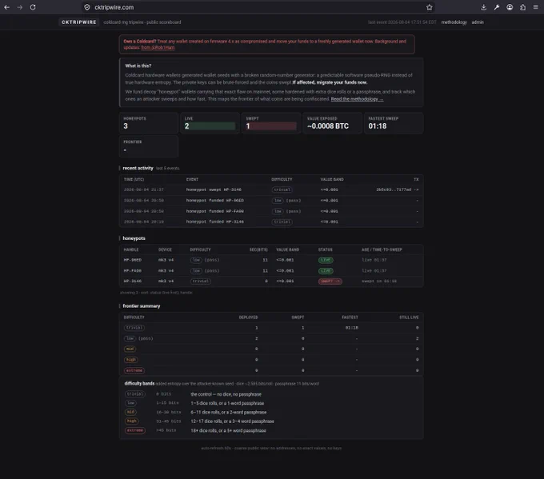The height and width of the screenshot is (479, 544).
Task: Click the 'frontier summary' heading
Action: coord(142,306)
